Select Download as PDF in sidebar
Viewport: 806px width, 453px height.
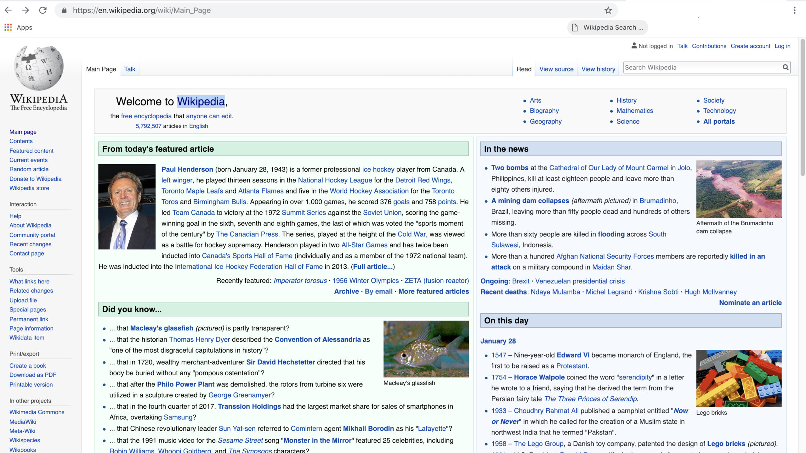tap(33, 375)
